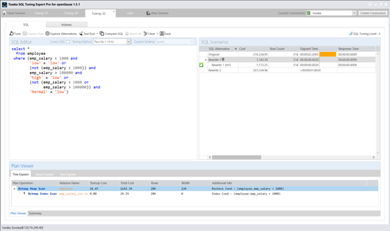Switch to the case session tab
Screen dimensions: 390x231
(130, 13)
